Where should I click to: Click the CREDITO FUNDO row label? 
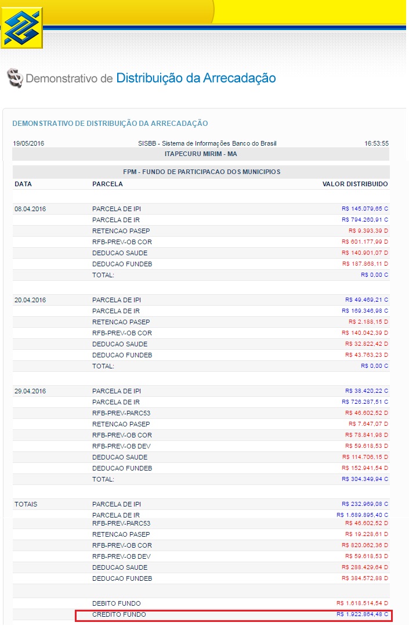[119, 614]
